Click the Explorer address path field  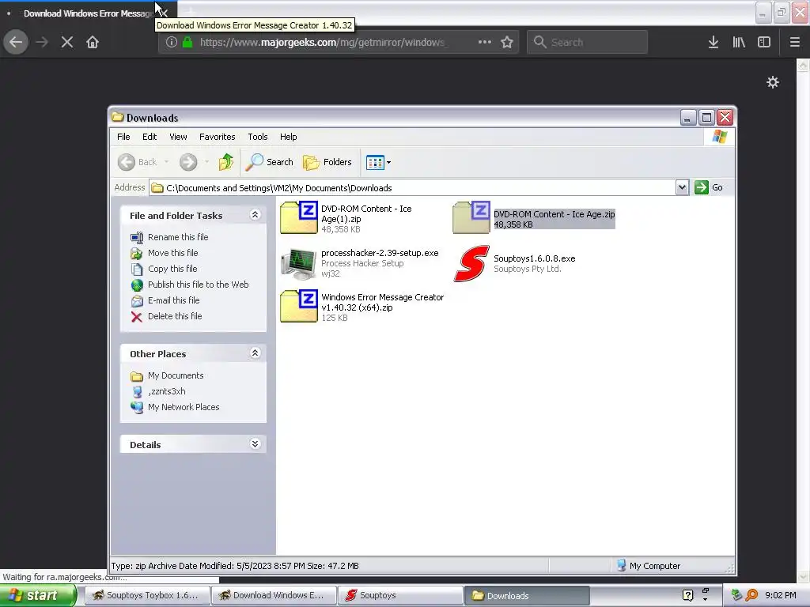click(x=412, y=188)
